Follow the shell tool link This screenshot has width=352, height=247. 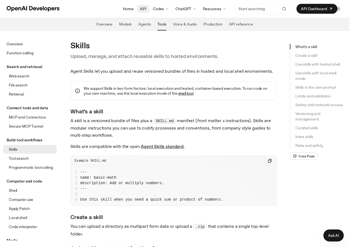[x=186, y=93]
